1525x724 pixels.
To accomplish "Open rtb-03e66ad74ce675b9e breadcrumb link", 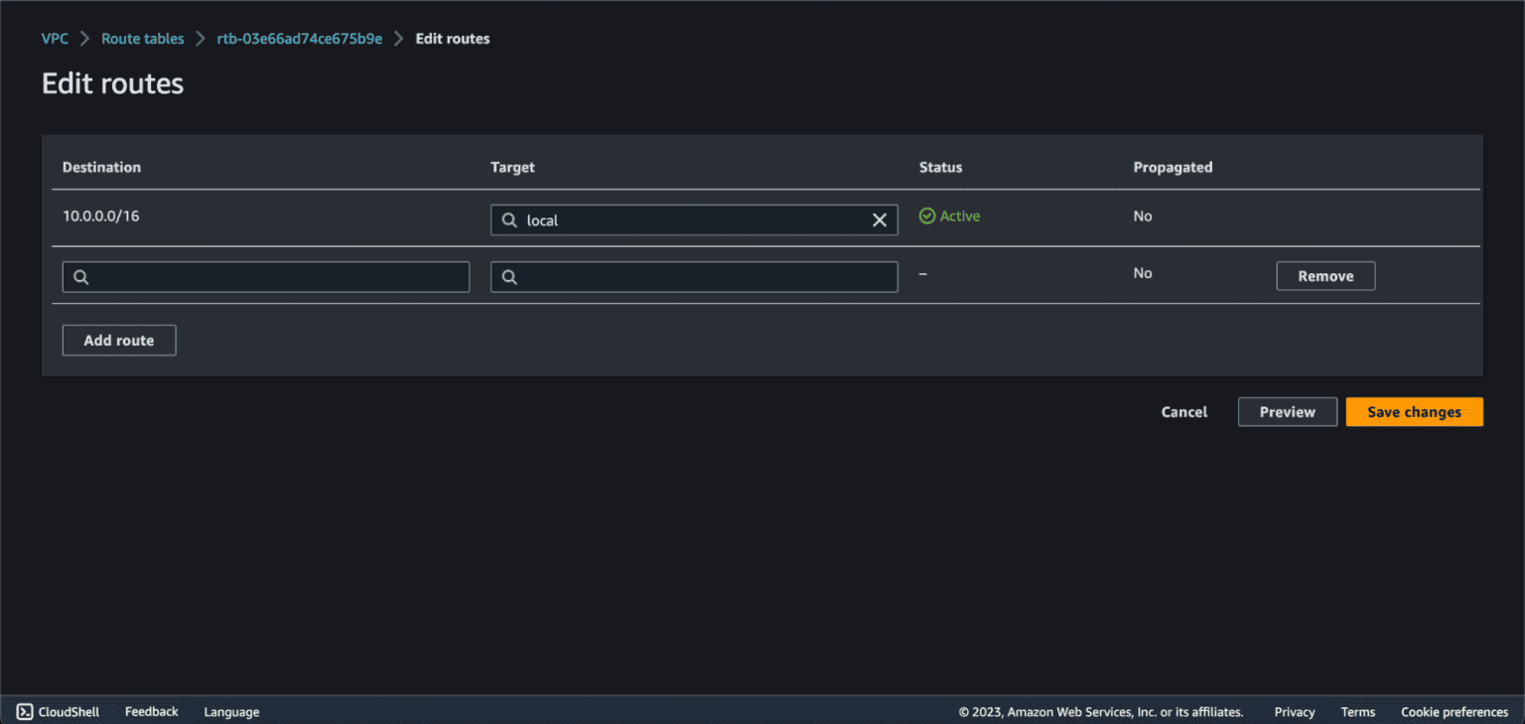I will click(x=299, y=39).
